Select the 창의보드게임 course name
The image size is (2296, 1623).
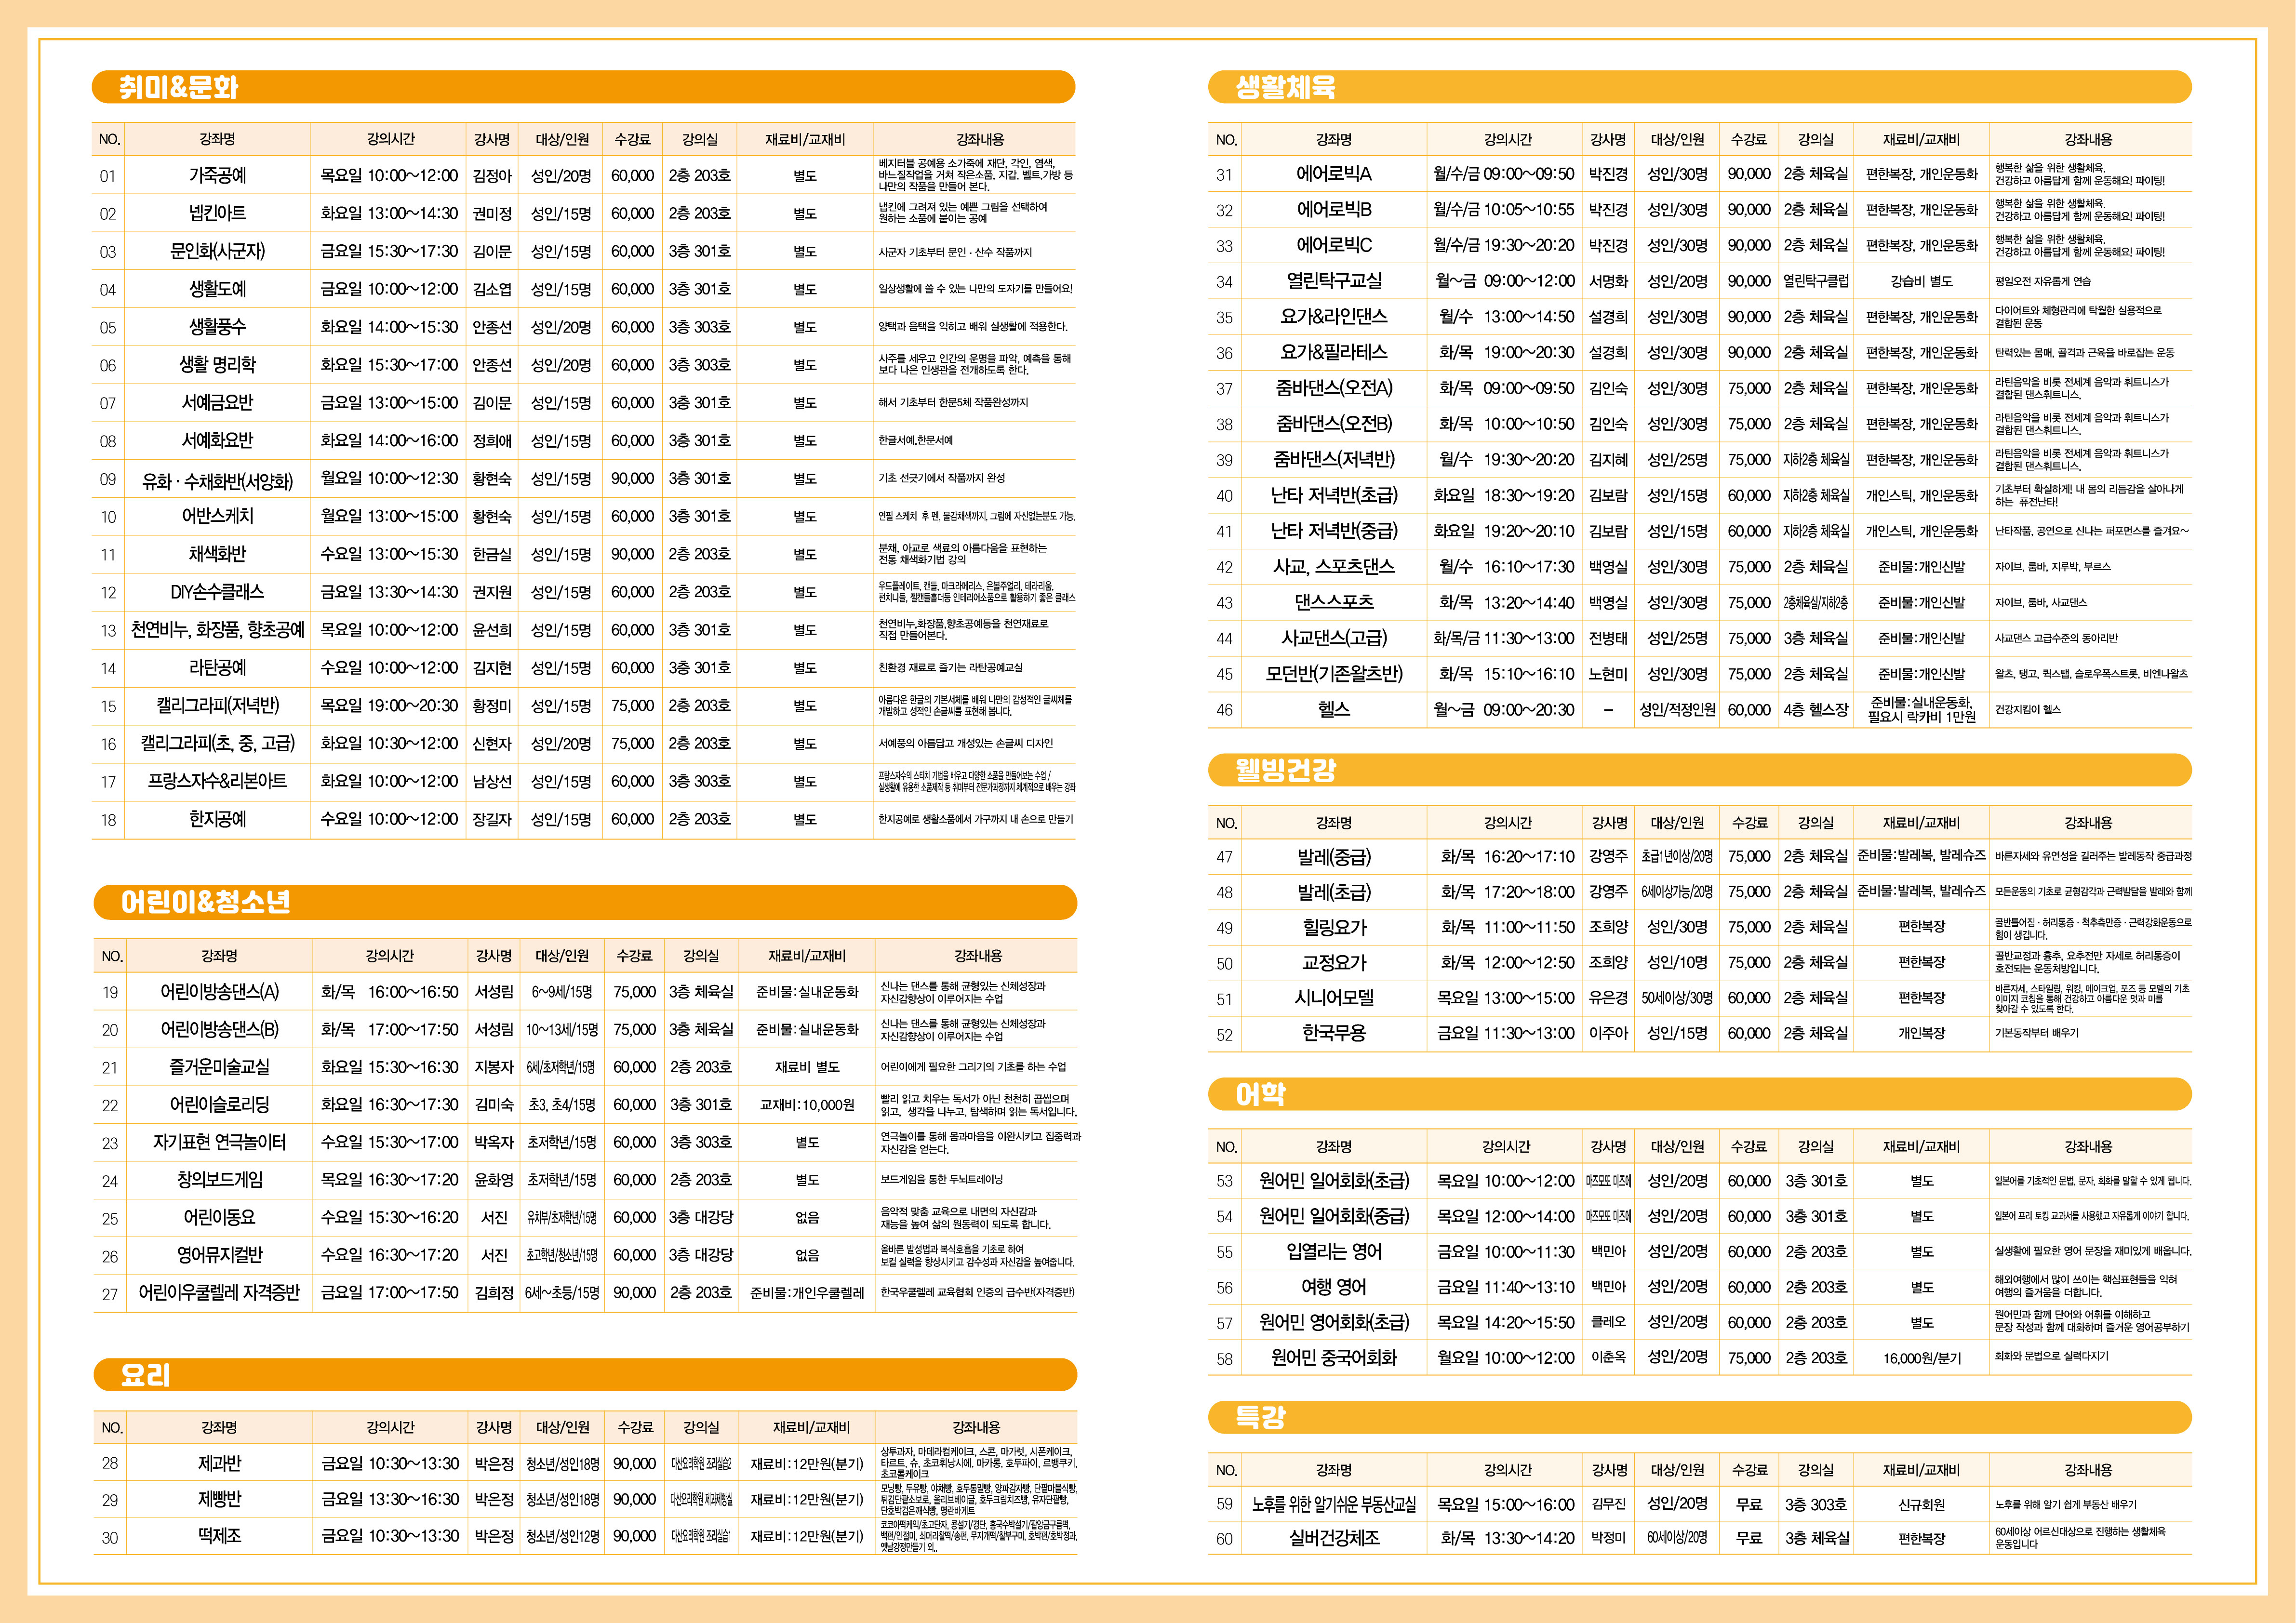pyautogui.click(x=219, y=1180)
